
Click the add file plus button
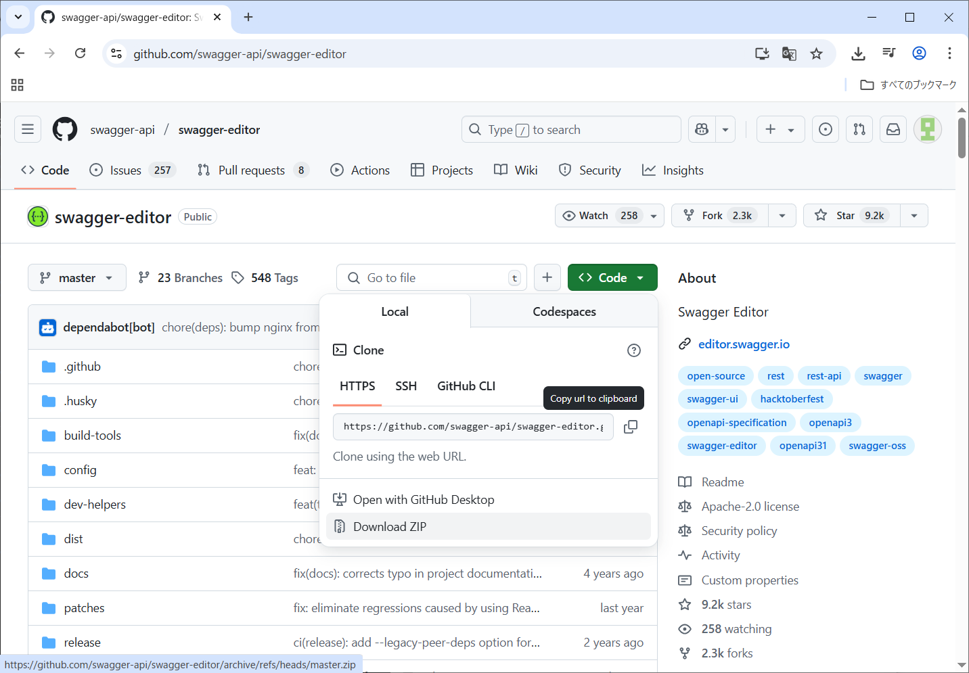pos(547,277)
